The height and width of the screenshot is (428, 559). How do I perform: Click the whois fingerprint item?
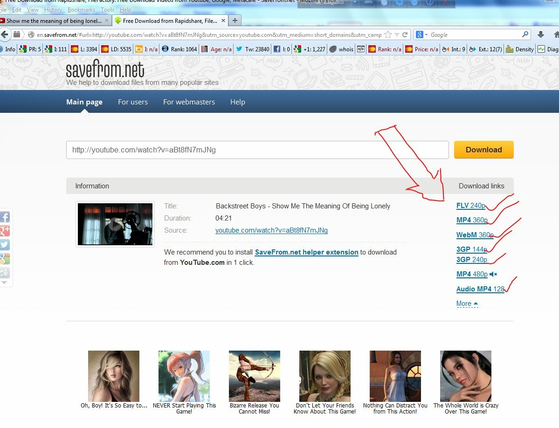coord(342,49)
